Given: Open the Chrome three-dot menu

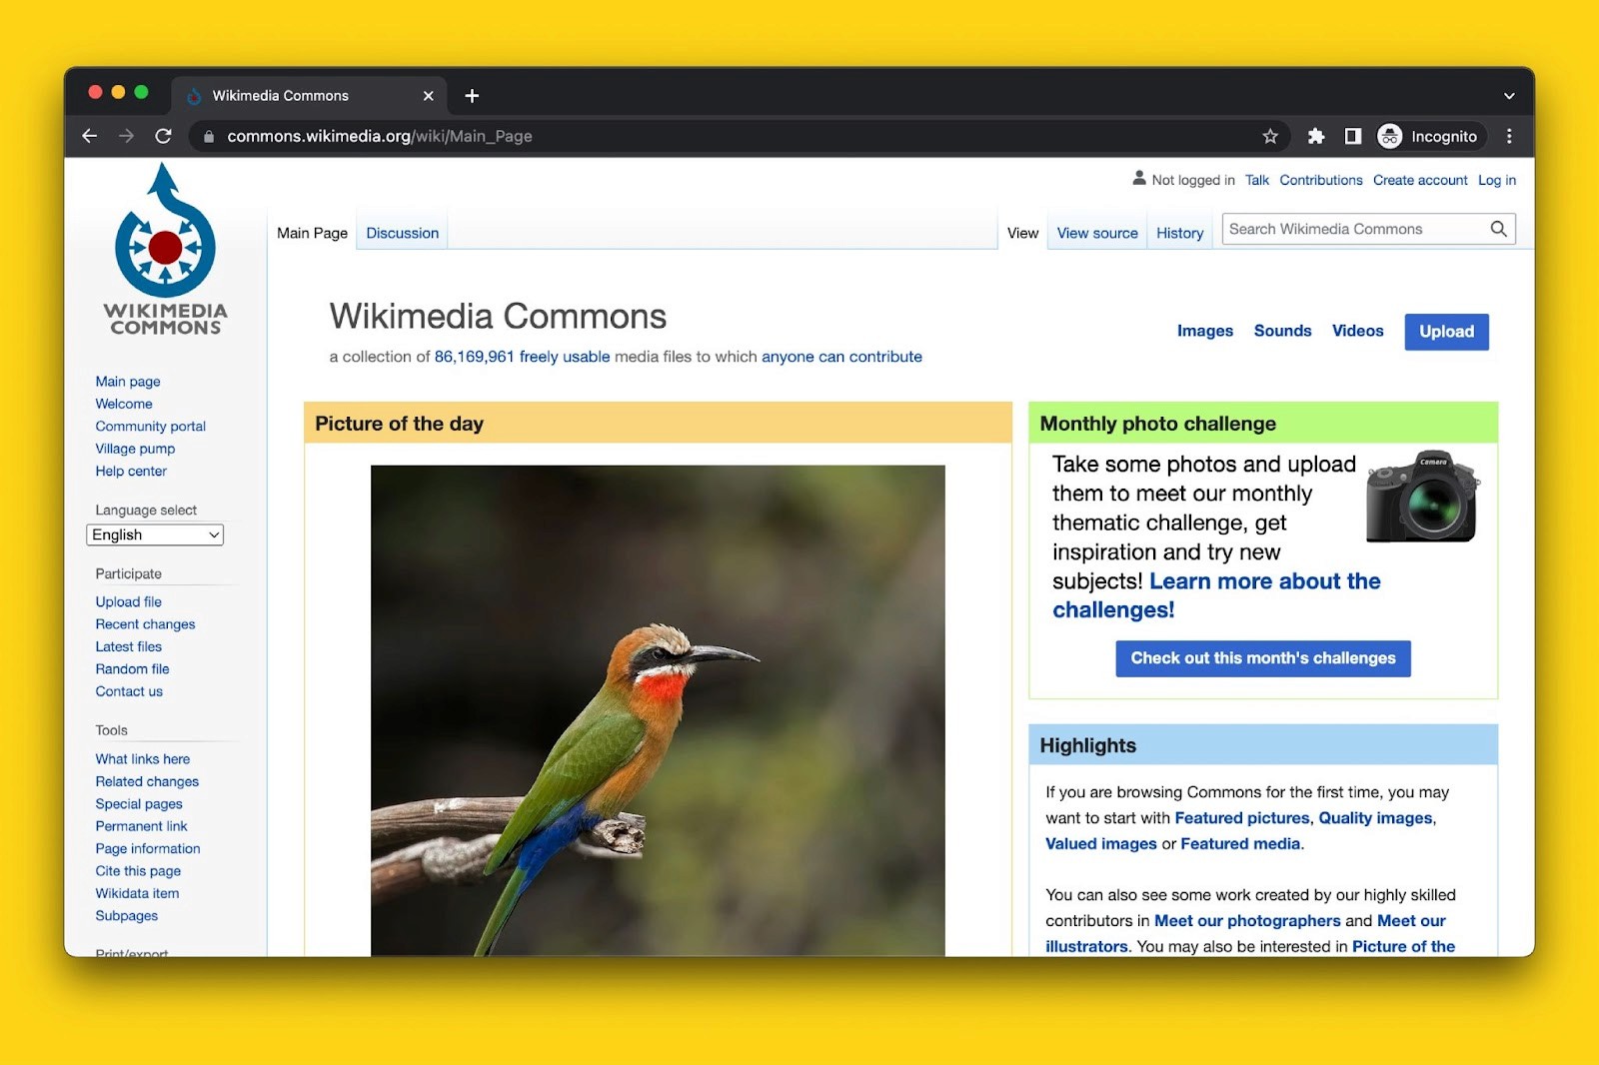Looking at the screenshot, I should click(x=1509, y=136).
